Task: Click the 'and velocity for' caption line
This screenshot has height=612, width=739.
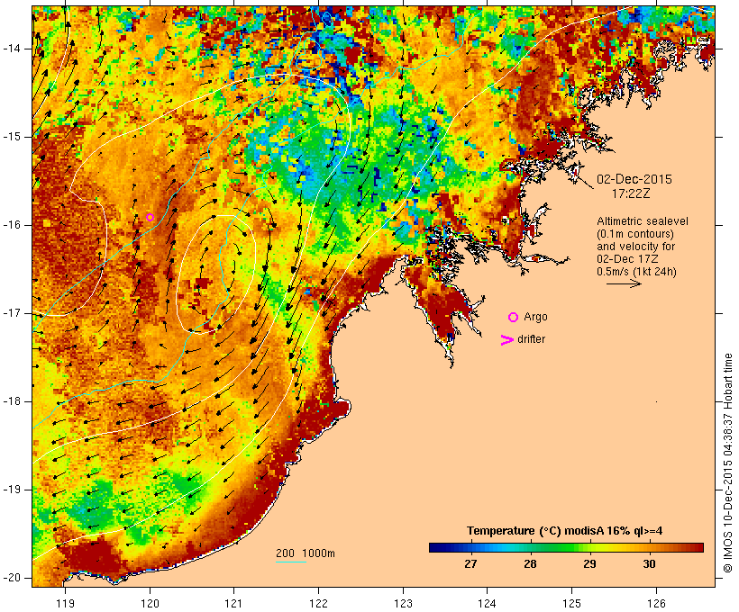Action: [635, 247]
